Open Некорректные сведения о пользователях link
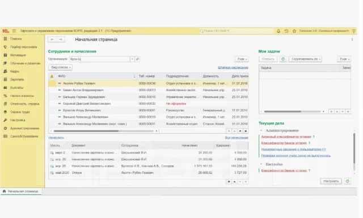The width and height of the screenshot is (363, 218). [x=293, y=149]
